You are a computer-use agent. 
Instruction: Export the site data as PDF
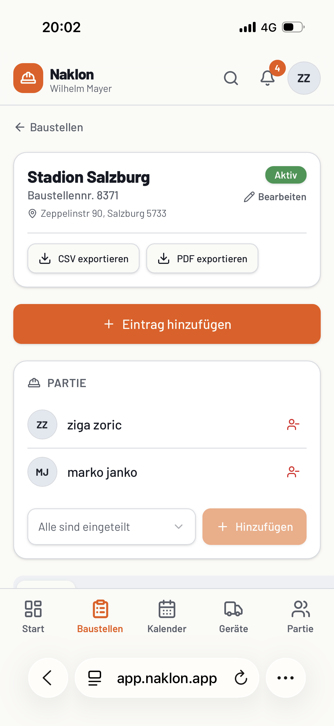[202, 258]
